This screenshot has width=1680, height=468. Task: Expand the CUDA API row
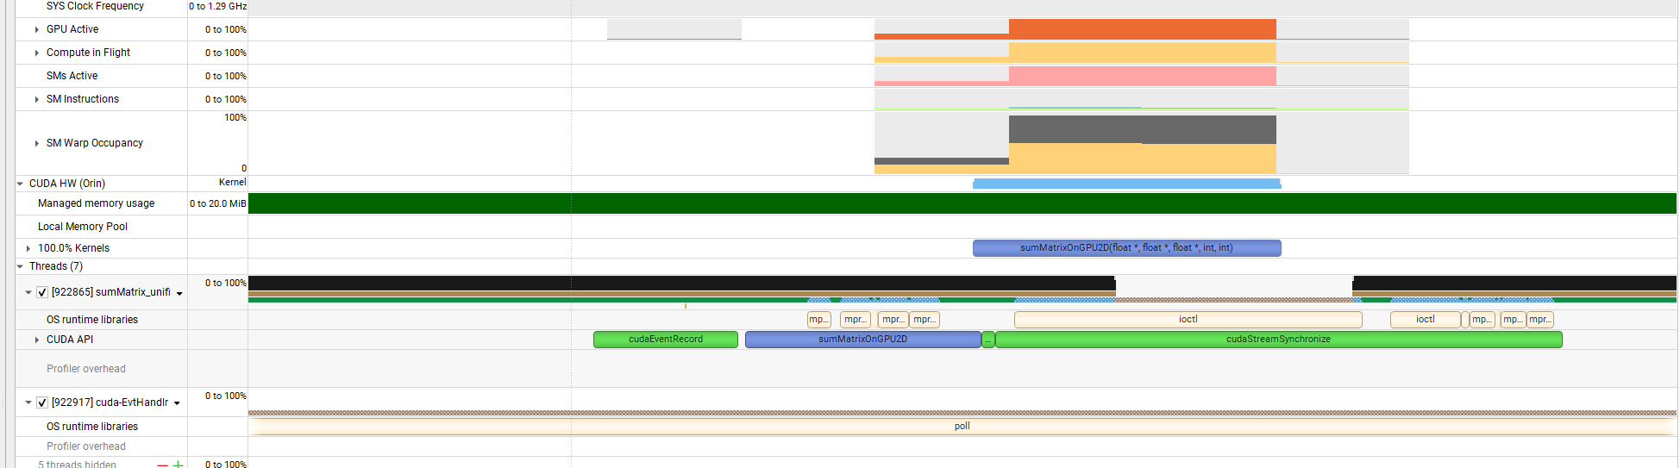click(x=36, y=340)
